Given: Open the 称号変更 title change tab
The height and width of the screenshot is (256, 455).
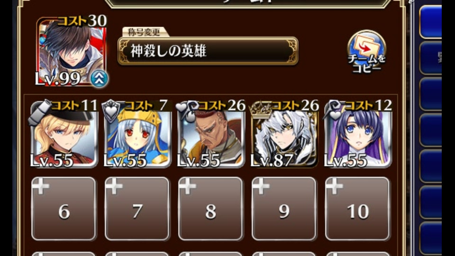Looking at the screenshot, I should click(x=144, y=32).
